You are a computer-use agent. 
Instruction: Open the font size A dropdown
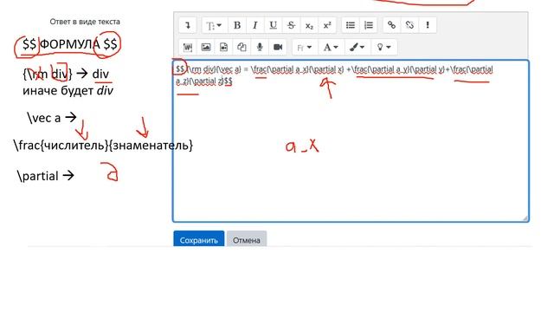click(x=331, y=48)
